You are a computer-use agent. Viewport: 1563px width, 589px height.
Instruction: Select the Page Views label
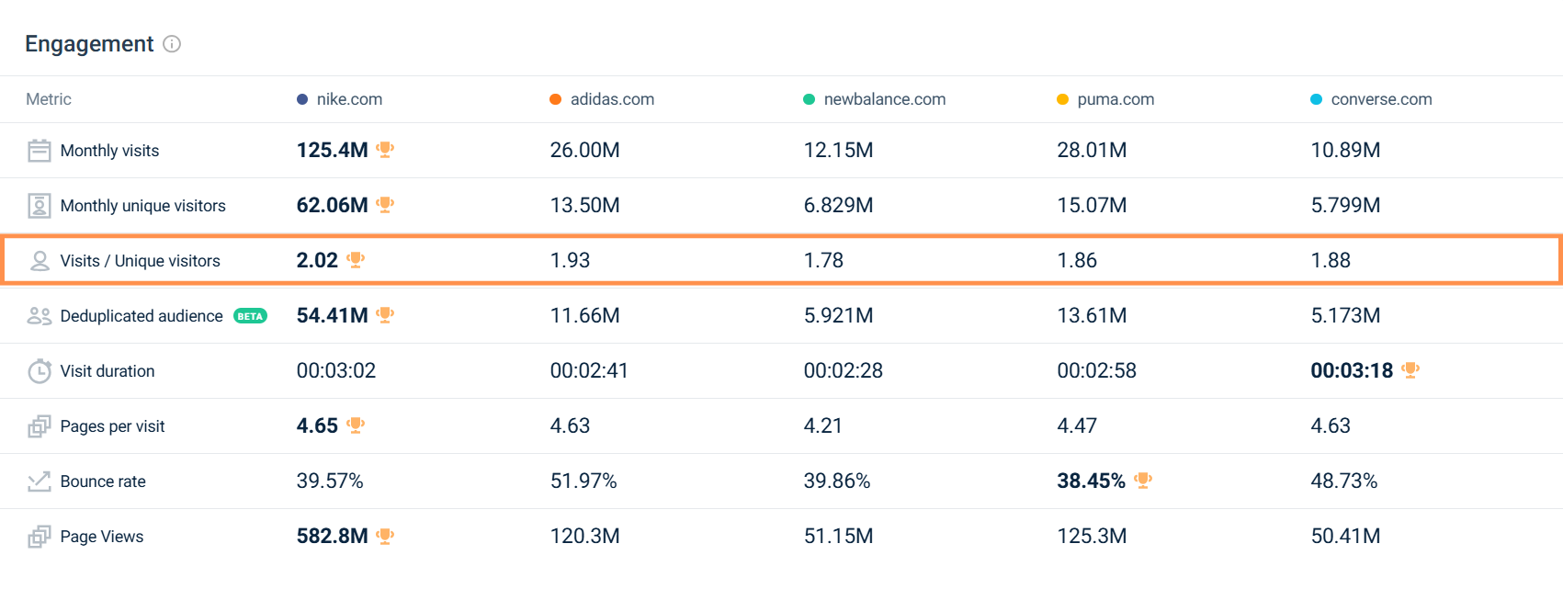pyautogui.click(x=102, y=537)
